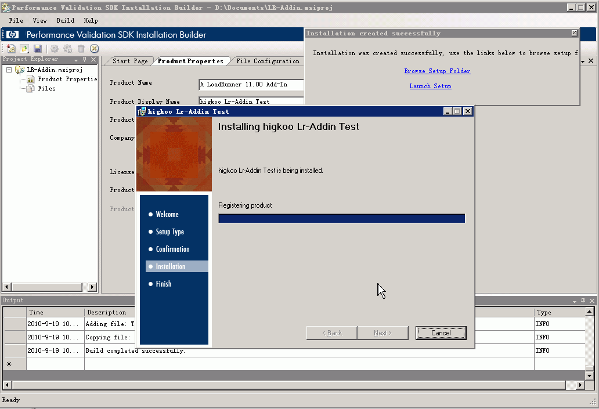The image size is (599, 409).
Task: Click the Product Display Name input field
Action: click(251, 102)
